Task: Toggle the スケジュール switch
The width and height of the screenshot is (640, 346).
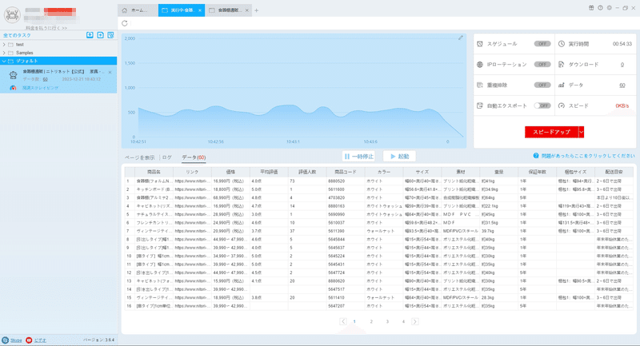Action: click(542, 44)
